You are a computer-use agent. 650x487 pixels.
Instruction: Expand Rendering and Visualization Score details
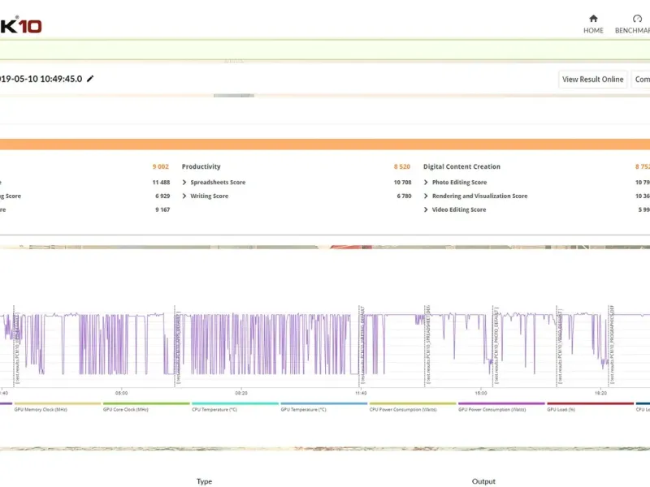tap(426, 196)
